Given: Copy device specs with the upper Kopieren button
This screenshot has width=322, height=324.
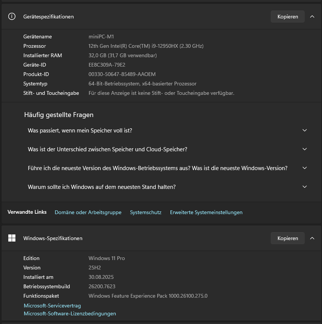Looking at the screenshot, I should click(x=287, y=17).
